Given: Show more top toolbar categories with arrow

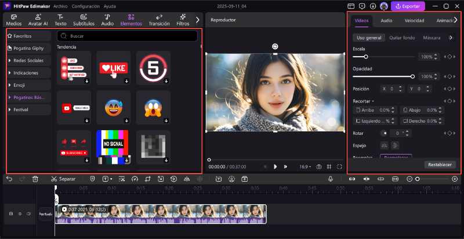Looking at the screenshot, I should [198, 20].
